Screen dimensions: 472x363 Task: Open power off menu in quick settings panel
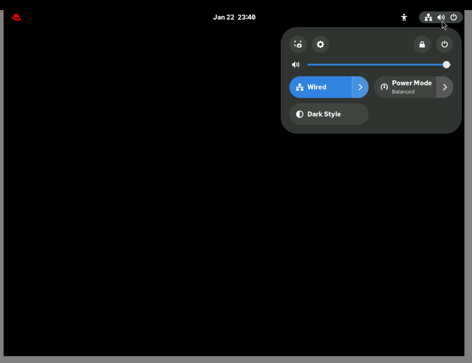coord(444,44)
